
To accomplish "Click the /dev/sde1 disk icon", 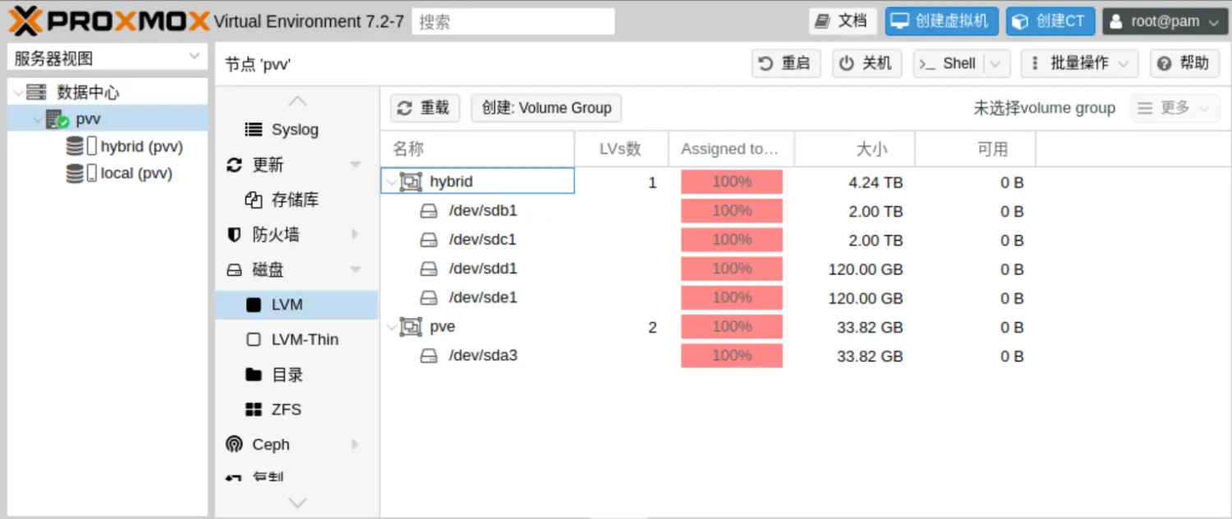I will (429, 297).
